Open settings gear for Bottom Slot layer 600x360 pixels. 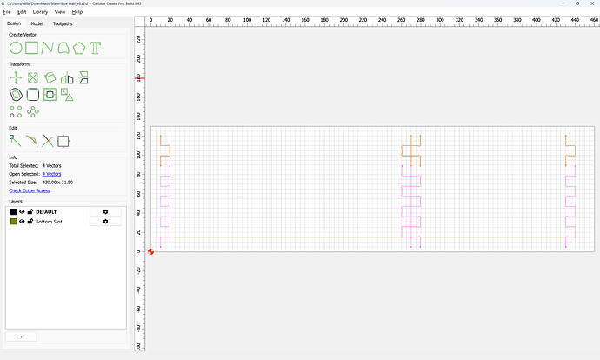[105, 222]
